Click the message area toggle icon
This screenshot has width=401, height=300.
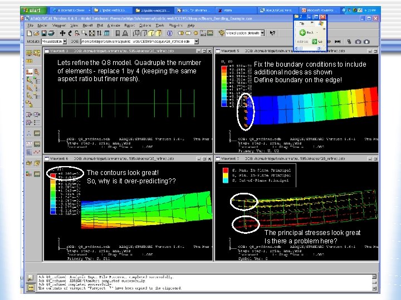(x=31, y=278)
